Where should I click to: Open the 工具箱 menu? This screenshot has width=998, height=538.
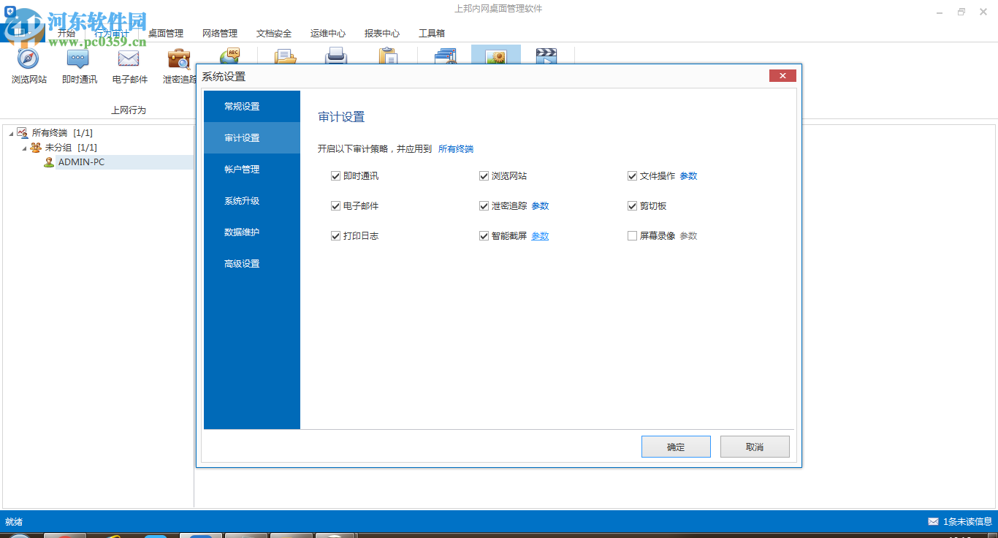coord(432,33)
